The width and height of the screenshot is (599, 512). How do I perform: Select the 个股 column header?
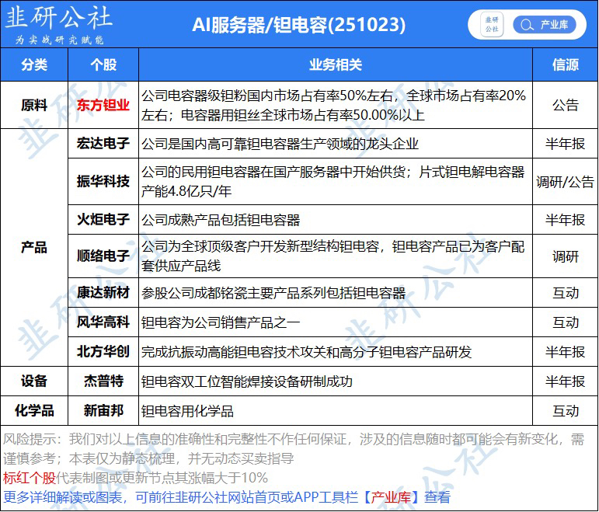tap(103, 64)
